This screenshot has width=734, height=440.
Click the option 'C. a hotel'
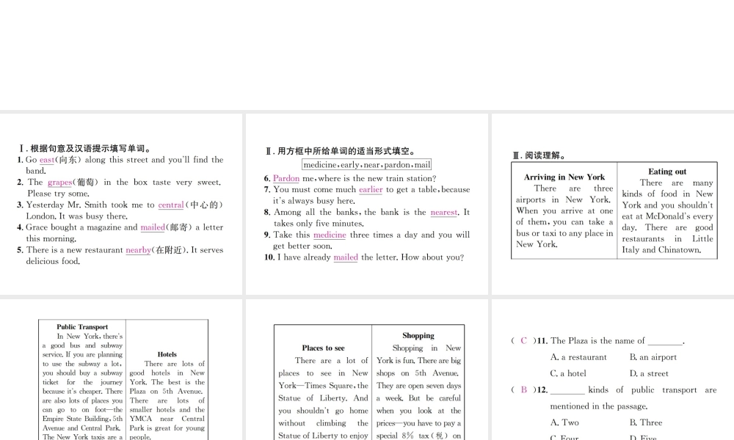pyautogui.click(x=569, y=373)
